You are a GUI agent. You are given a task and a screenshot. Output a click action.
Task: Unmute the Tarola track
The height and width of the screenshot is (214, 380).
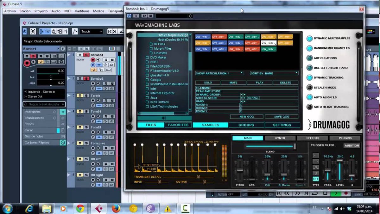coord(79,95)
